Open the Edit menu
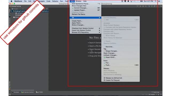This screenshot has width=171, height=96. [x=30, y=1]
